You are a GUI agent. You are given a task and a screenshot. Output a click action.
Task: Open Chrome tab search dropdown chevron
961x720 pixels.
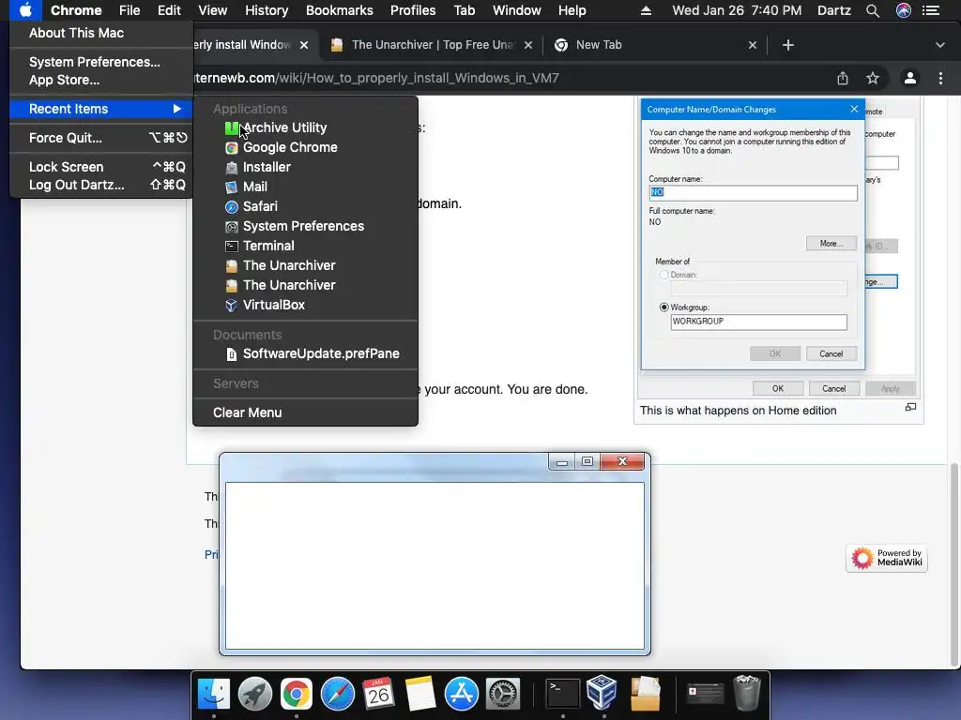(940, 45)
